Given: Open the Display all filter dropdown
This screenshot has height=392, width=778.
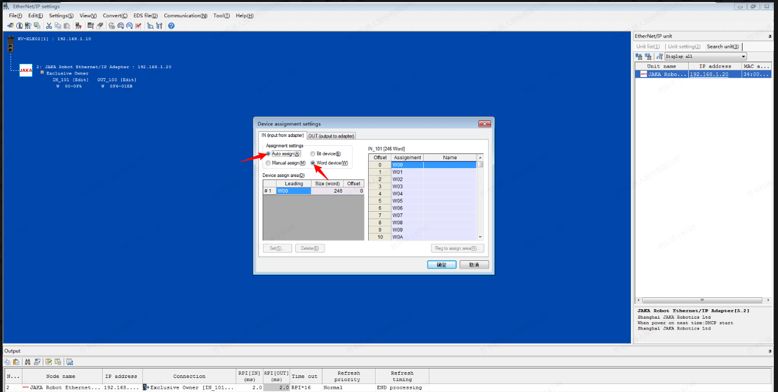Looking at the screenshot, I should tap(743, 56).
